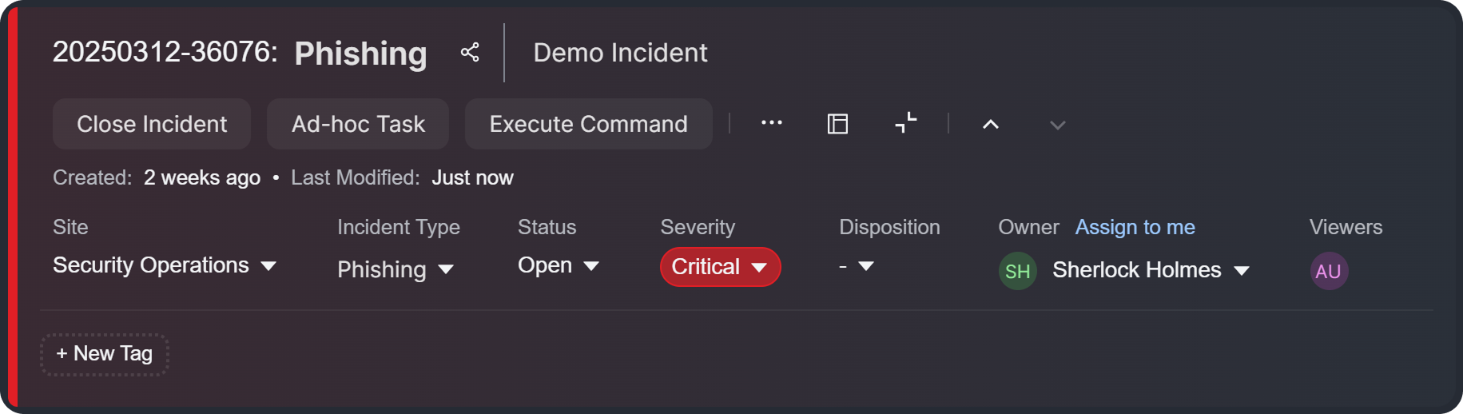The width and height of the screenshot is (1463, 414).
Task: Click the Assign to me link
Action: point(1135,227)
